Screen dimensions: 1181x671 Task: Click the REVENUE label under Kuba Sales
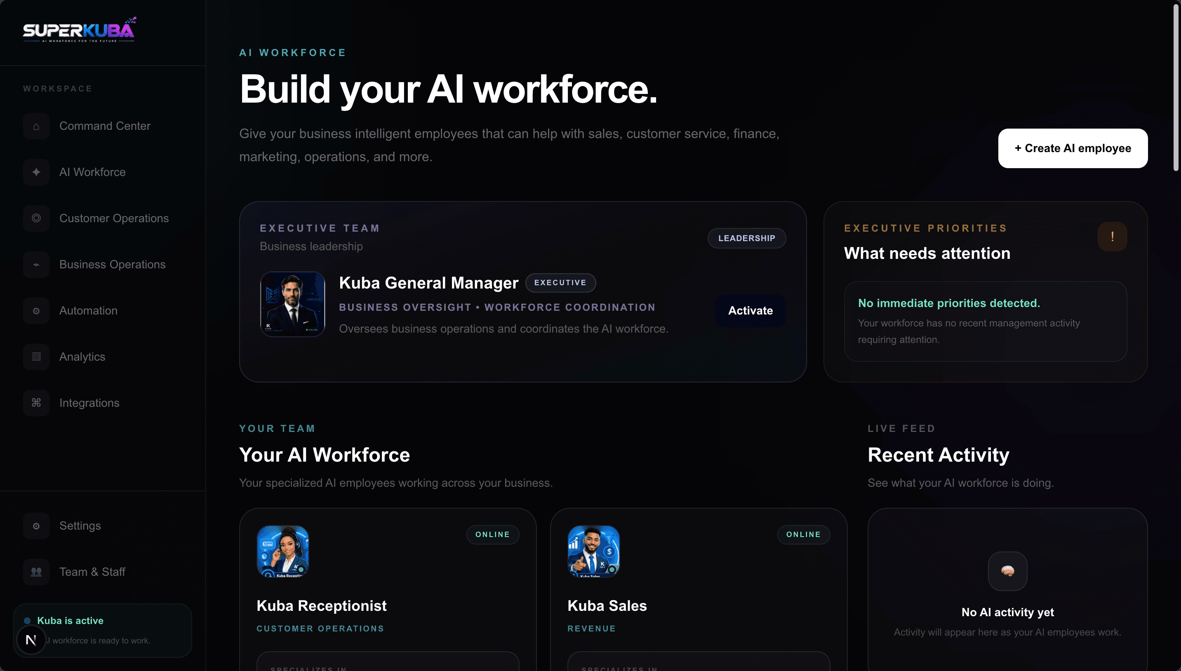coord(591,629)
